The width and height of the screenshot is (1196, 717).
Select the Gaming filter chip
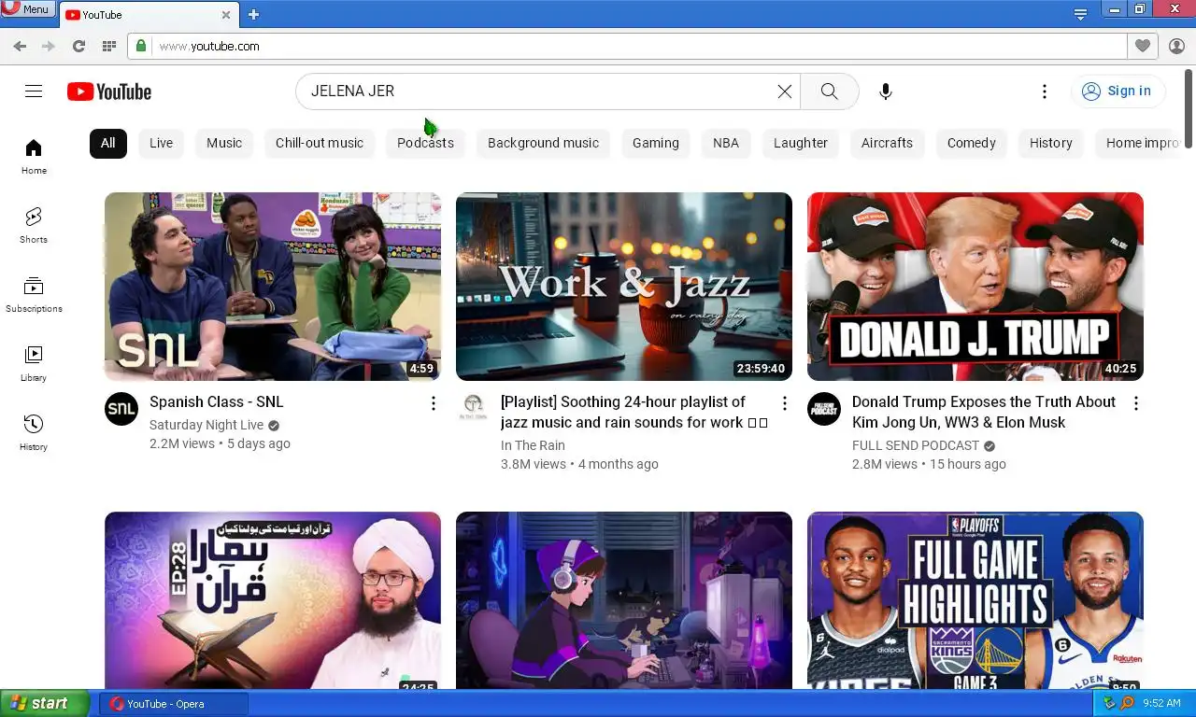click(656, 143)
